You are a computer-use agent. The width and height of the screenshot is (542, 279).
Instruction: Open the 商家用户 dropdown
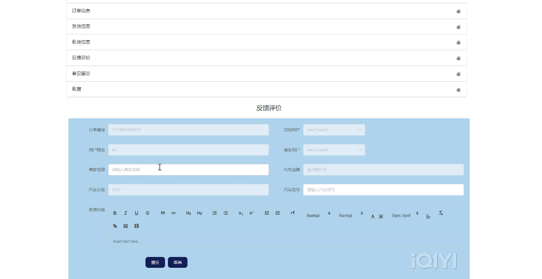[x=334, y=150]
